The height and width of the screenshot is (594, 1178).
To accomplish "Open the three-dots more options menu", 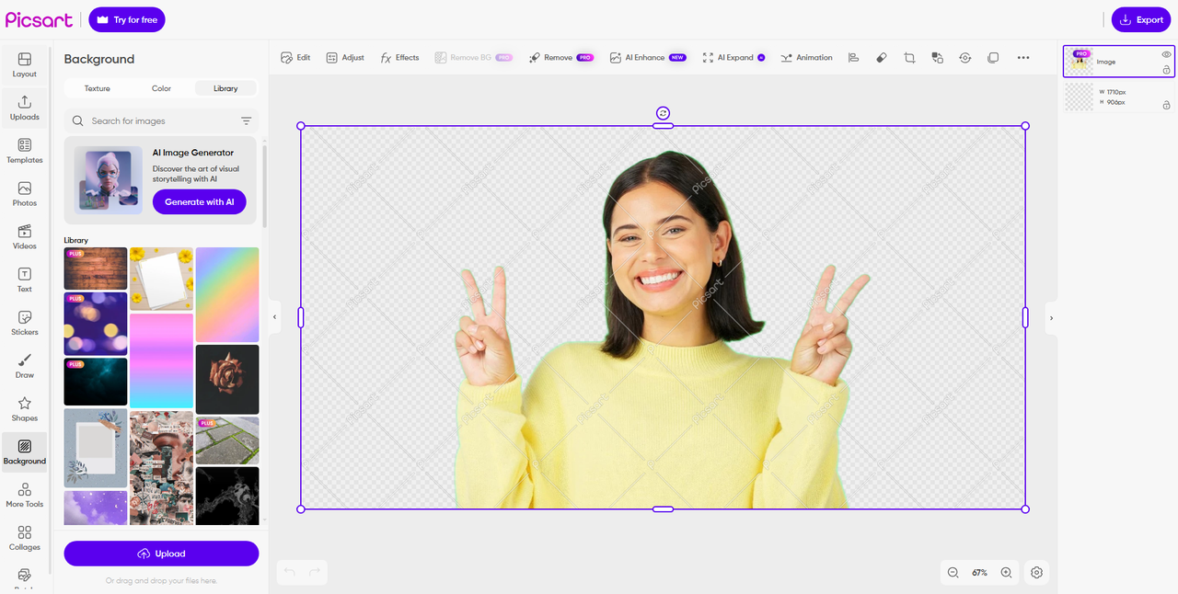I will pyautogui.click(x=1023, y=57).
